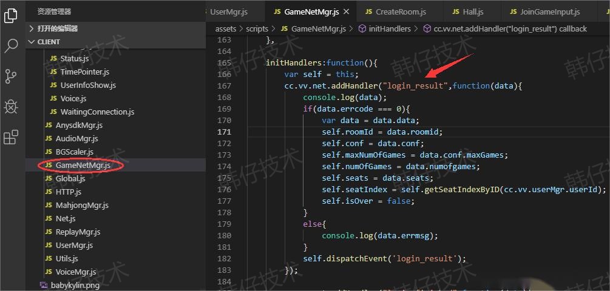Open ReplayMgr.js in the file tree

coord(115,232)
